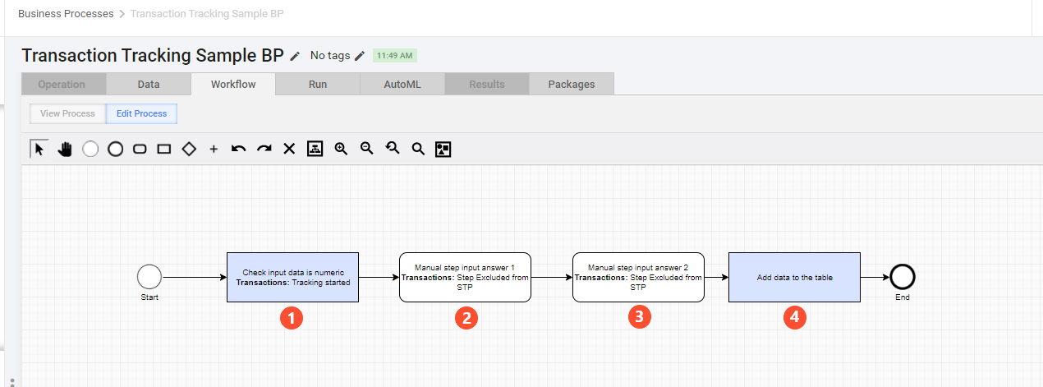Click Transaction Tracking Sample BP breadcrumb

pyautogui.click(x=208, y=14)
